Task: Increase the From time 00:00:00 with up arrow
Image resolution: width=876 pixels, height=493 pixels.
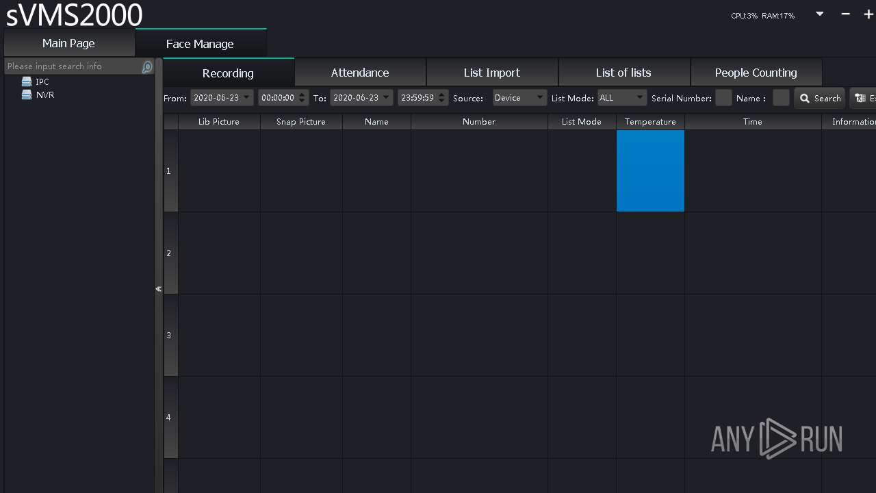Action: pos(302,94)
